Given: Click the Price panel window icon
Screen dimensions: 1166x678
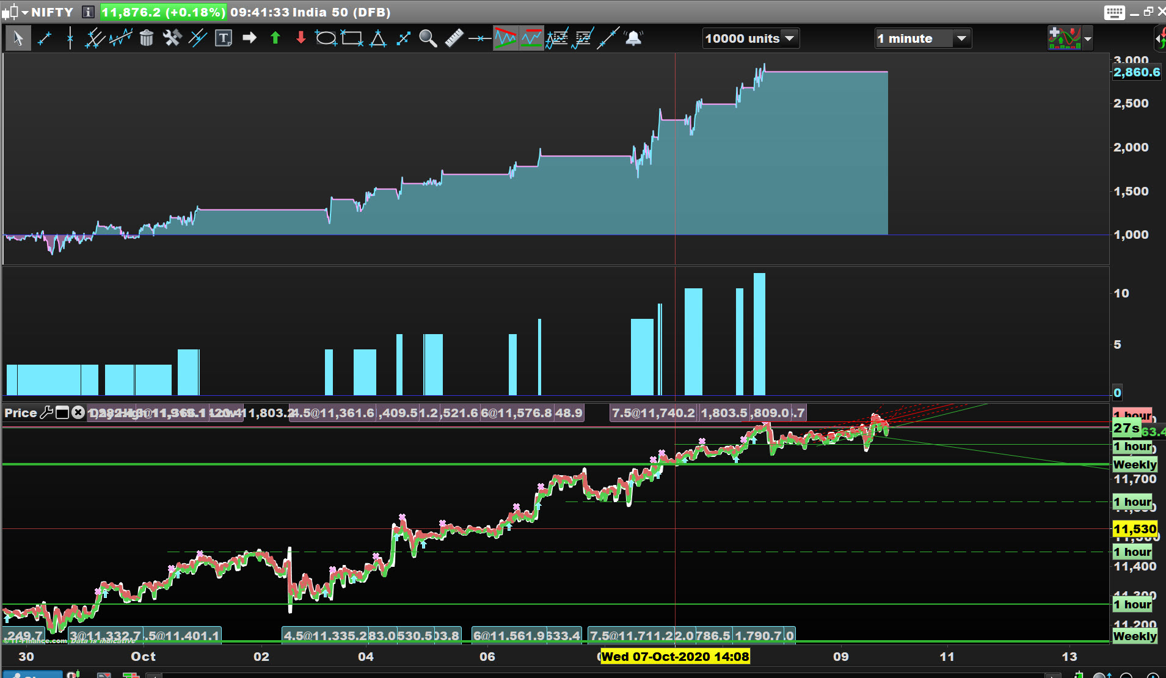Looking at the screenshot, I should click(62, 413).
